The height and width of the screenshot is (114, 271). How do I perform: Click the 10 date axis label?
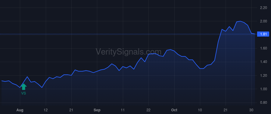200,110
